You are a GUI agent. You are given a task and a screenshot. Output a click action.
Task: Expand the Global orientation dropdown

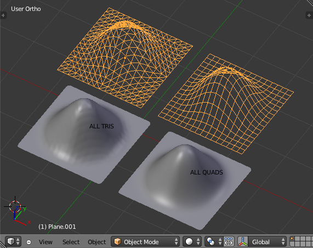tap(268, 241)
